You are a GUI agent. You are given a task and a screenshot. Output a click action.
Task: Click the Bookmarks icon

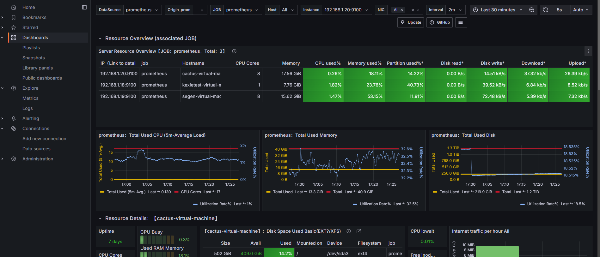pyautogui.click(x=14, y=17)
